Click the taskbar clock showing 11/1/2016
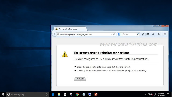 (161, 95)
